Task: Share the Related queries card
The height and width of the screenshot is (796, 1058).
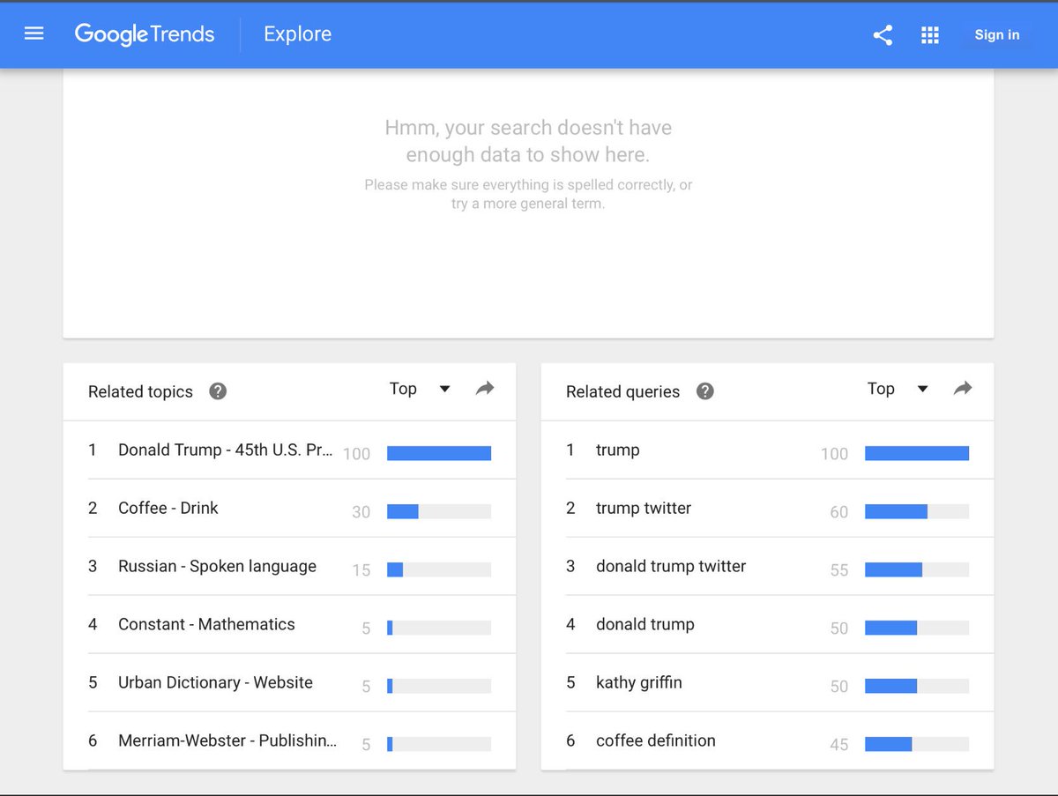Action: tap(963, 389)
